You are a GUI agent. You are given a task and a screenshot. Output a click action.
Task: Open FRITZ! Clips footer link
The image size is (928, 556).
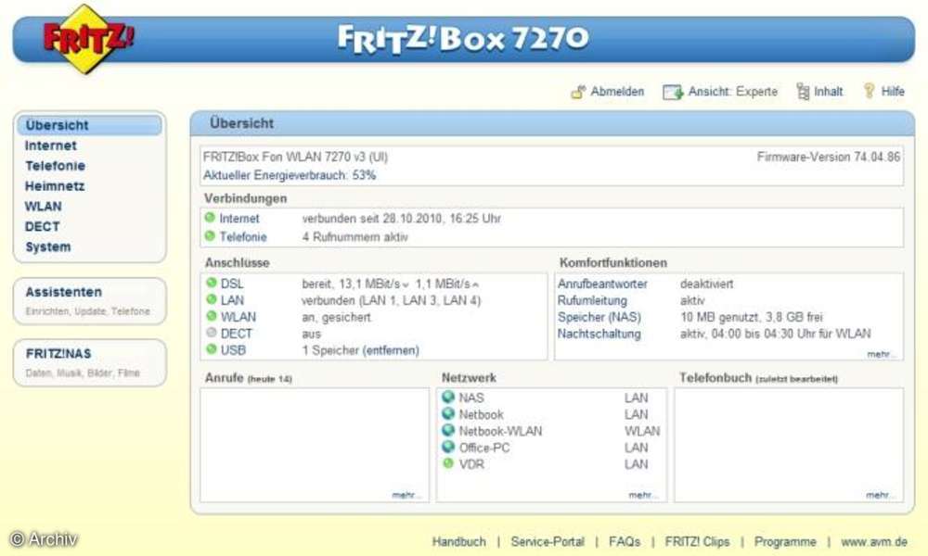[x=697, y=541]
